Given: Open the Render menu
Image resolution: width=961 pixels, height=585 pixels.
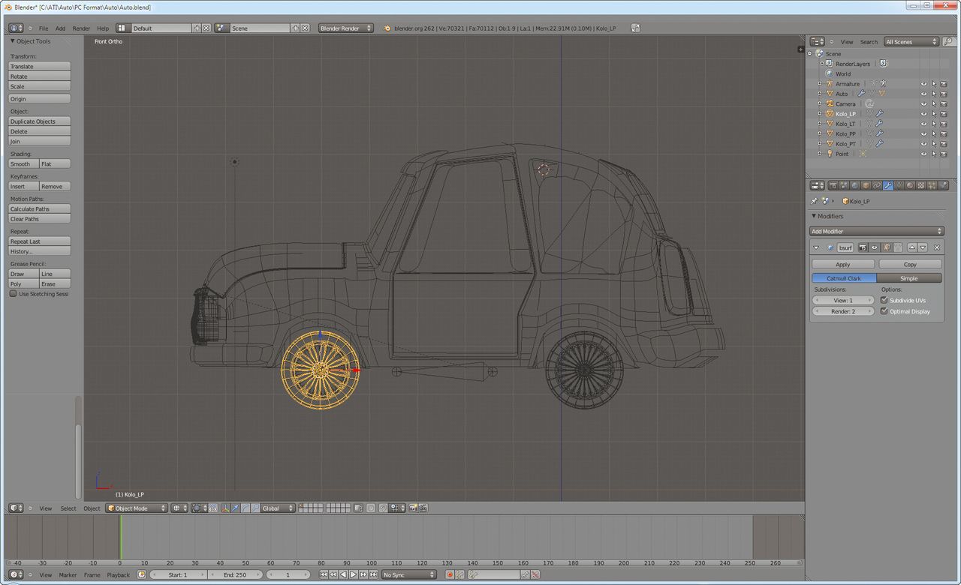Looking at the screenshot, I should click(x=81, y=28).
